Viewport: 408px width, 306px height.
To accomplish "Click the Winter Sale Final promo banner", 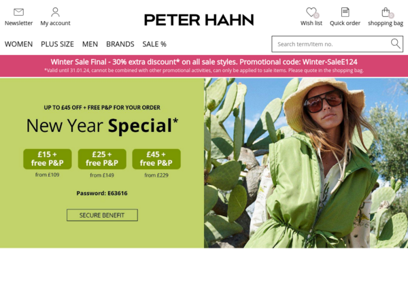I will 204,66.
